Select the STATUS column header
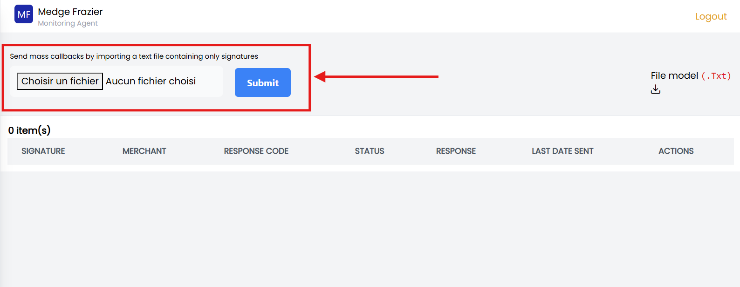Image resolution: width=740 pixels, height=287 pixels. [x=370, y=151]
